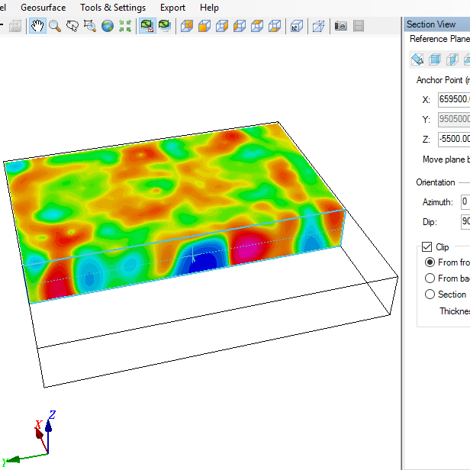
Task: Select the 'From front' radio button
Action: [x=430, y=262]
